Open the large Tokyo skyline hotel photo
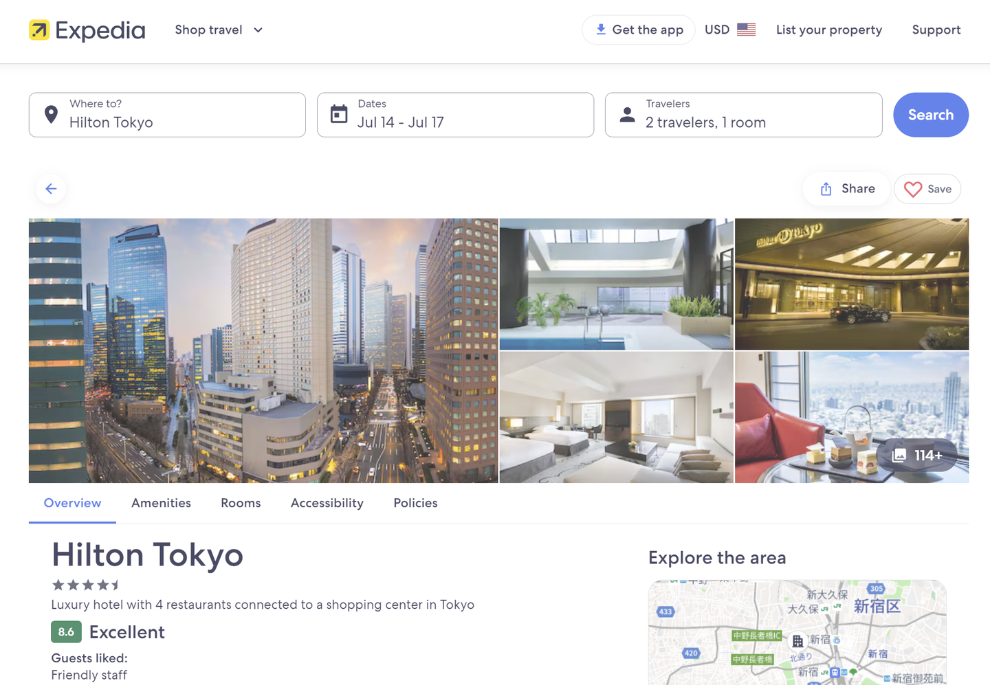990x685 pixels. [x=263, y=350]
